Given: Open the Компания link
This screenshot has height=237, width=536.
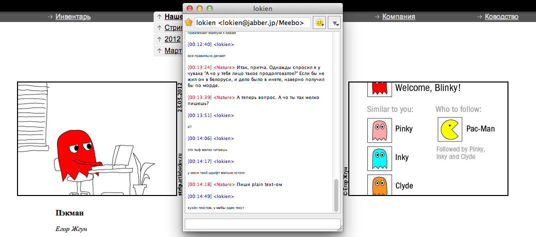Looking at the screenshot, I should (398, 16).
